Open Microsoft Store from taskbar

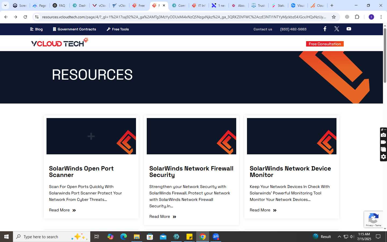click(x=150, y=237)
